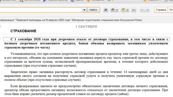Click line starting "кредитор обязан предоставить заемщику"
This screenshot has width=173, height=97.
point(86,90)
